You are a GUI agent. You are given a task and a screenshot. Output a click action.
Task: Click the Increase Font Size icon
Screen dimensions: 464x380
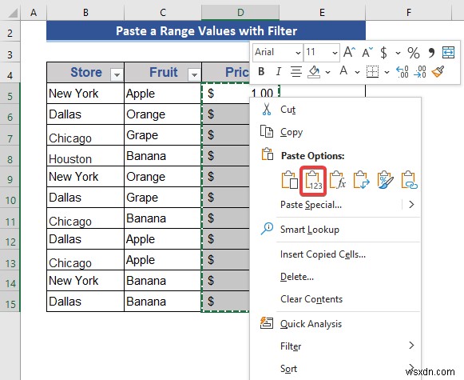point(349,53)
